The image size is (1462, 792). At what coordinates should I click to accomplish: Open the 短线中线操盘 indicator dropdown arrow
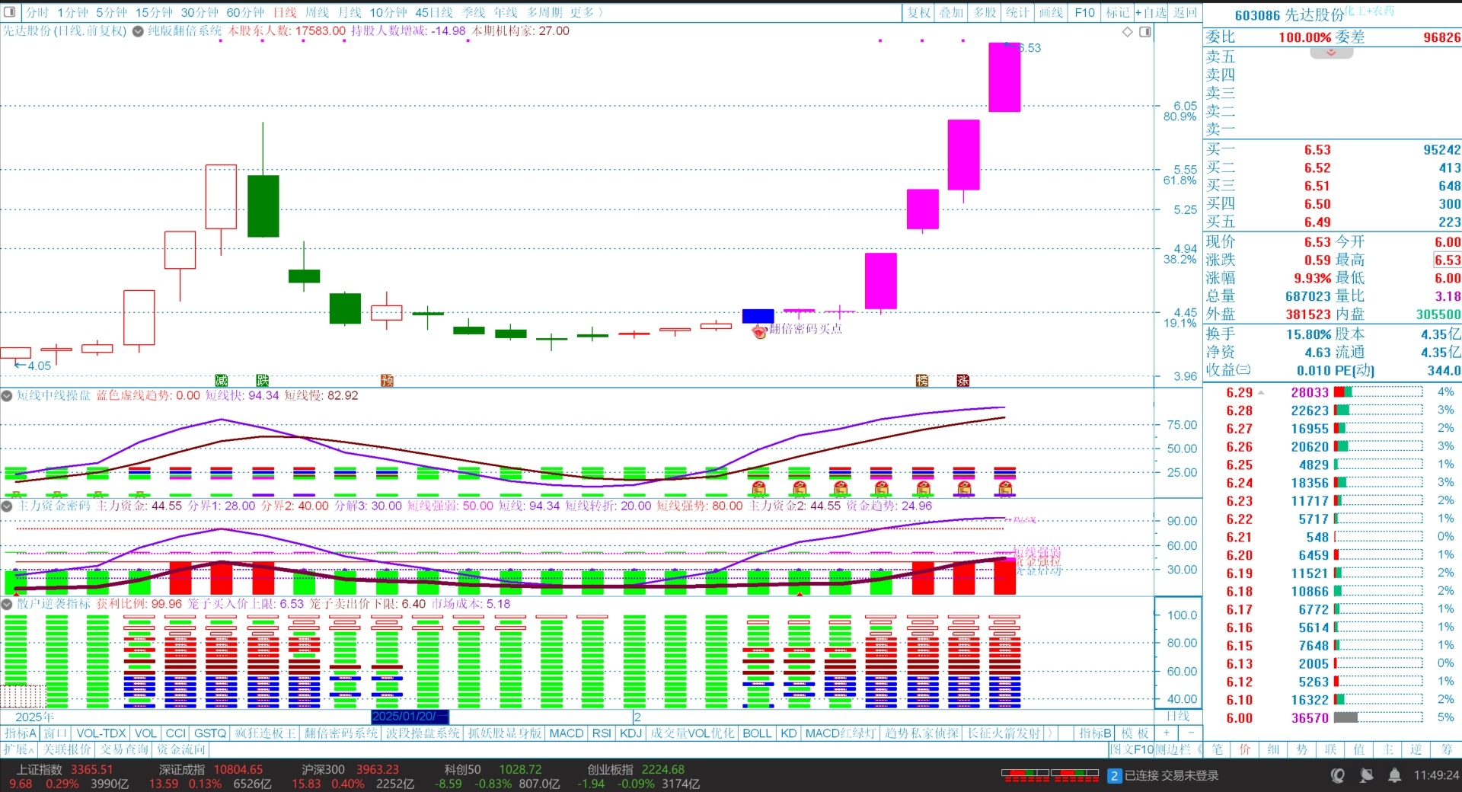pyautogui.click(x=7, y=395)
